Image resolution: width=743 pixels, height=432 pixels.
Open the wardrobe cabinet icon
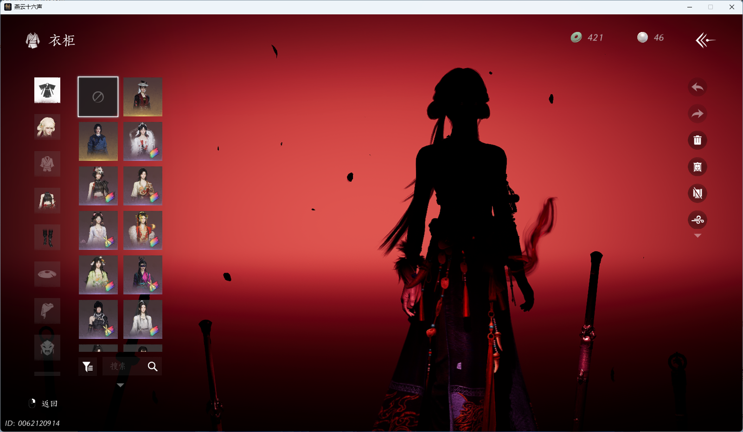tap(697, 167)
